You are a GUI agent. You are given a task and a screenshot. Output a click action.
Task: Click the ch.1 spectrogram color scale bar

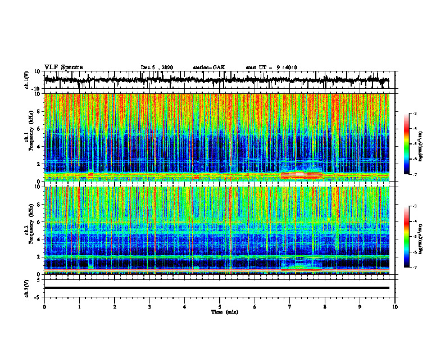pos(407,144)
